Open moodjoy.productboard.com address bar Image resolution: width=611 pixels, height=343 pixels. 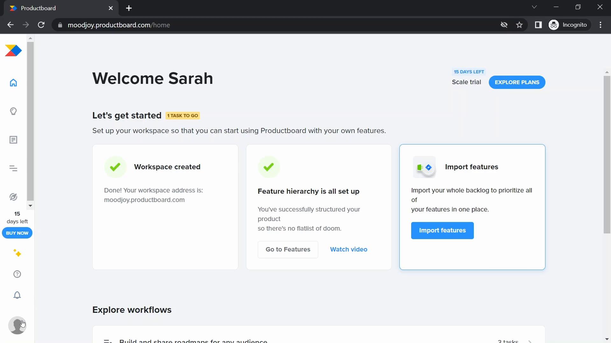119,25
